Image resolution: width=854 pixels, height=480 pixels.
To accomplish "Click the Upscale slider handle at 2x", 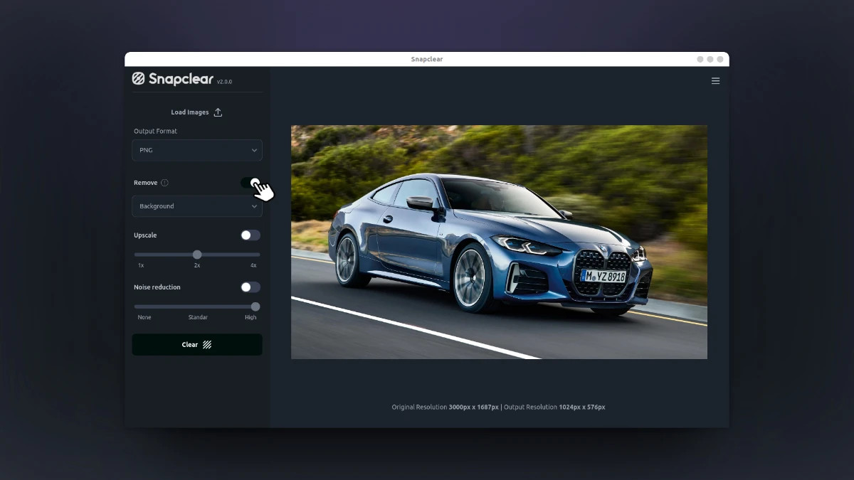I will click(x=197, y=255).
